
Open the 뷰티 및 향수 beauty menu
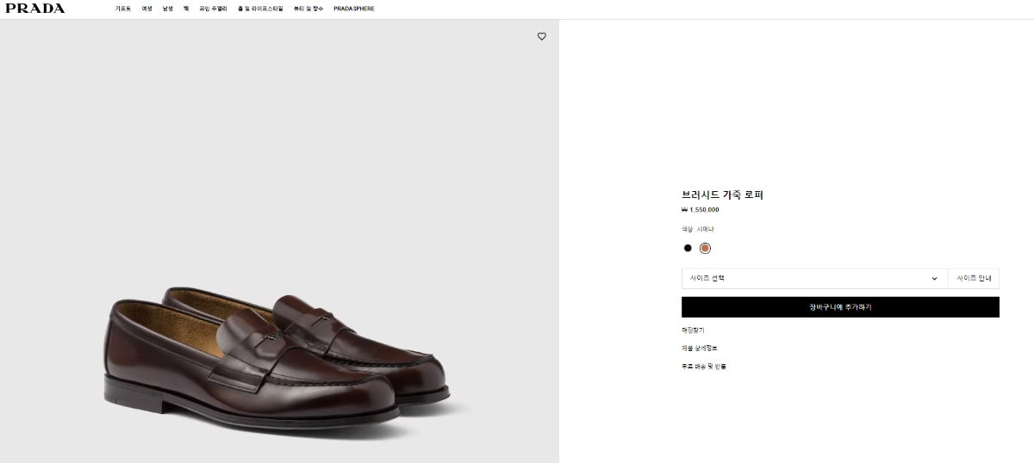pos(308,9)
